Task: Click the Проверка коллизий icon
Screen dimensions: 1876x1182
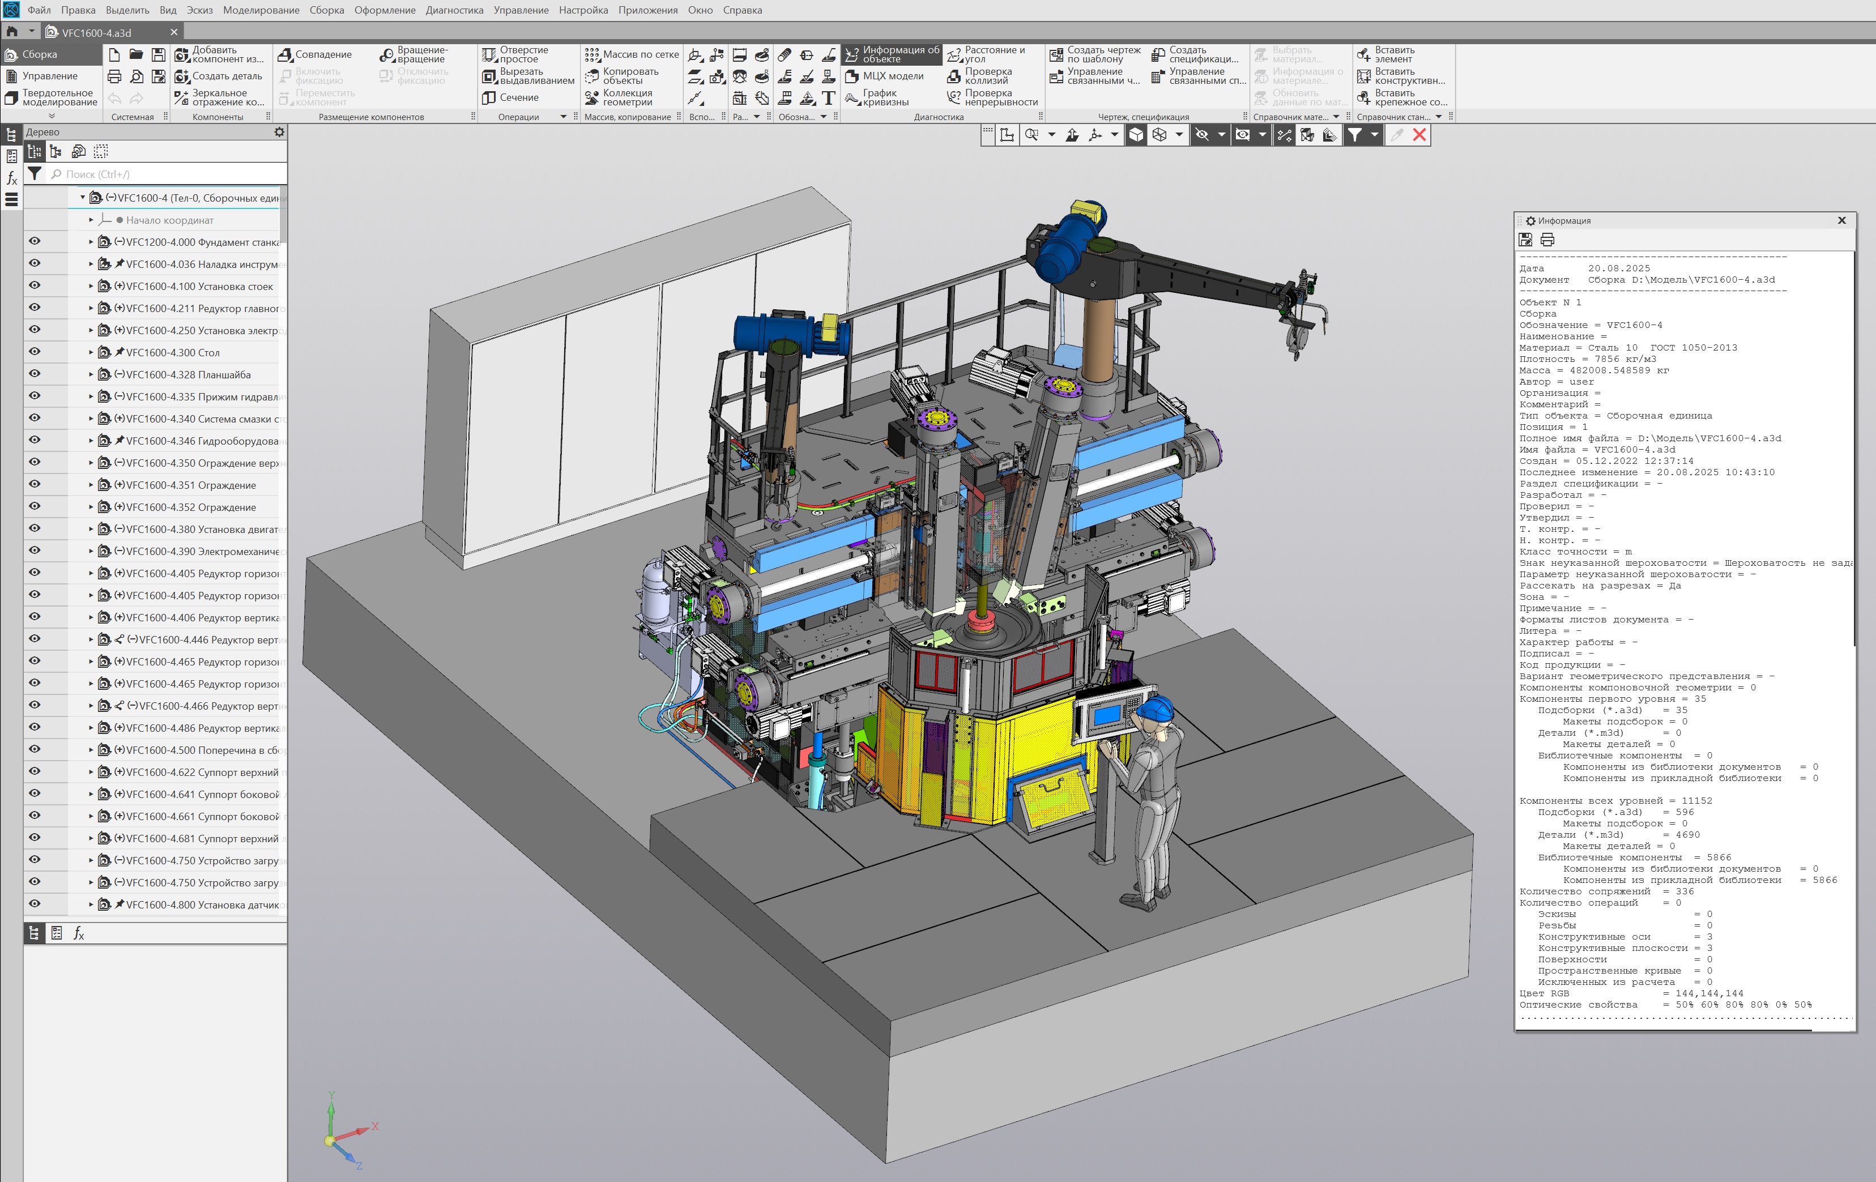Action: click(x=954, y=76)
